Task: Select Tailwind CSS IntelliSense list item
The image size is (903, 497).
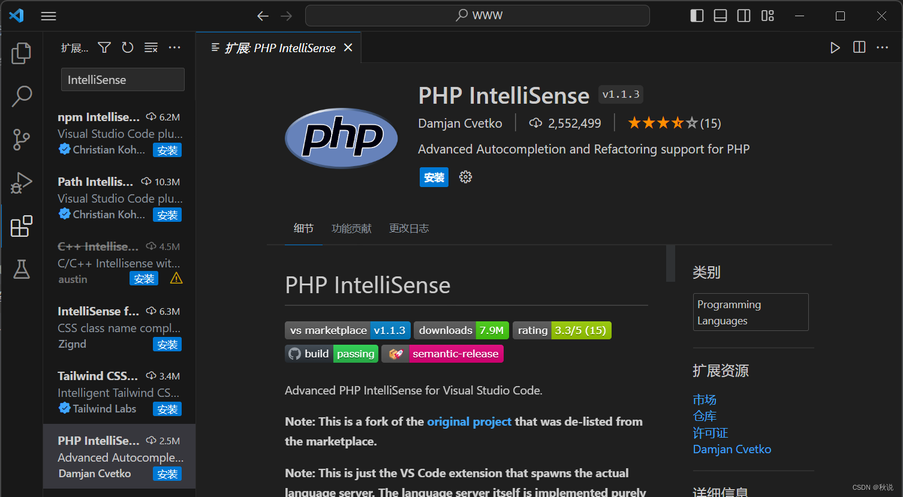Action: coord(119,392)
